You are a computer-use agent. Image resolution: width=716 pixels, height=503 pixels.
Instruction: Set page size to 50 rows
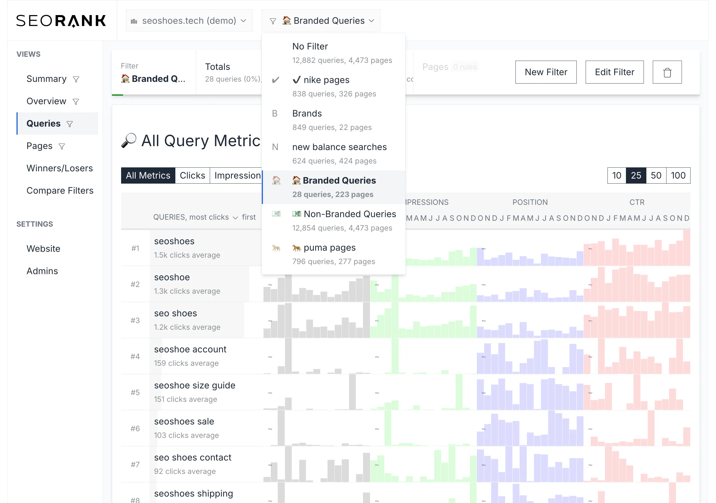coord(656,175)
